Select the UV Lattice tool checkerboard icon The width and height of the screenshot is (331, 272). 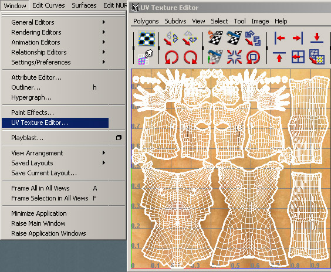tap(146, 38)
